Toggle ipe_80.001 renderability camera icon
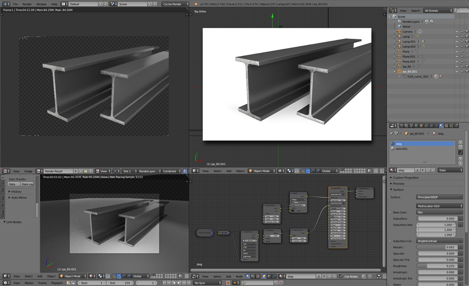Screen dimensions: 469x286 coord(467,72)
